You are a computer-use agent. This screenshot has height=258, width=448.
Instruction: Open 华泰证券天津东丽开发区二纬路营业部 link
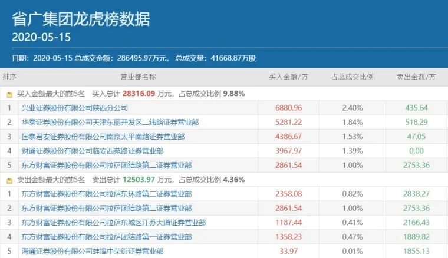click(x=110, y=122)
